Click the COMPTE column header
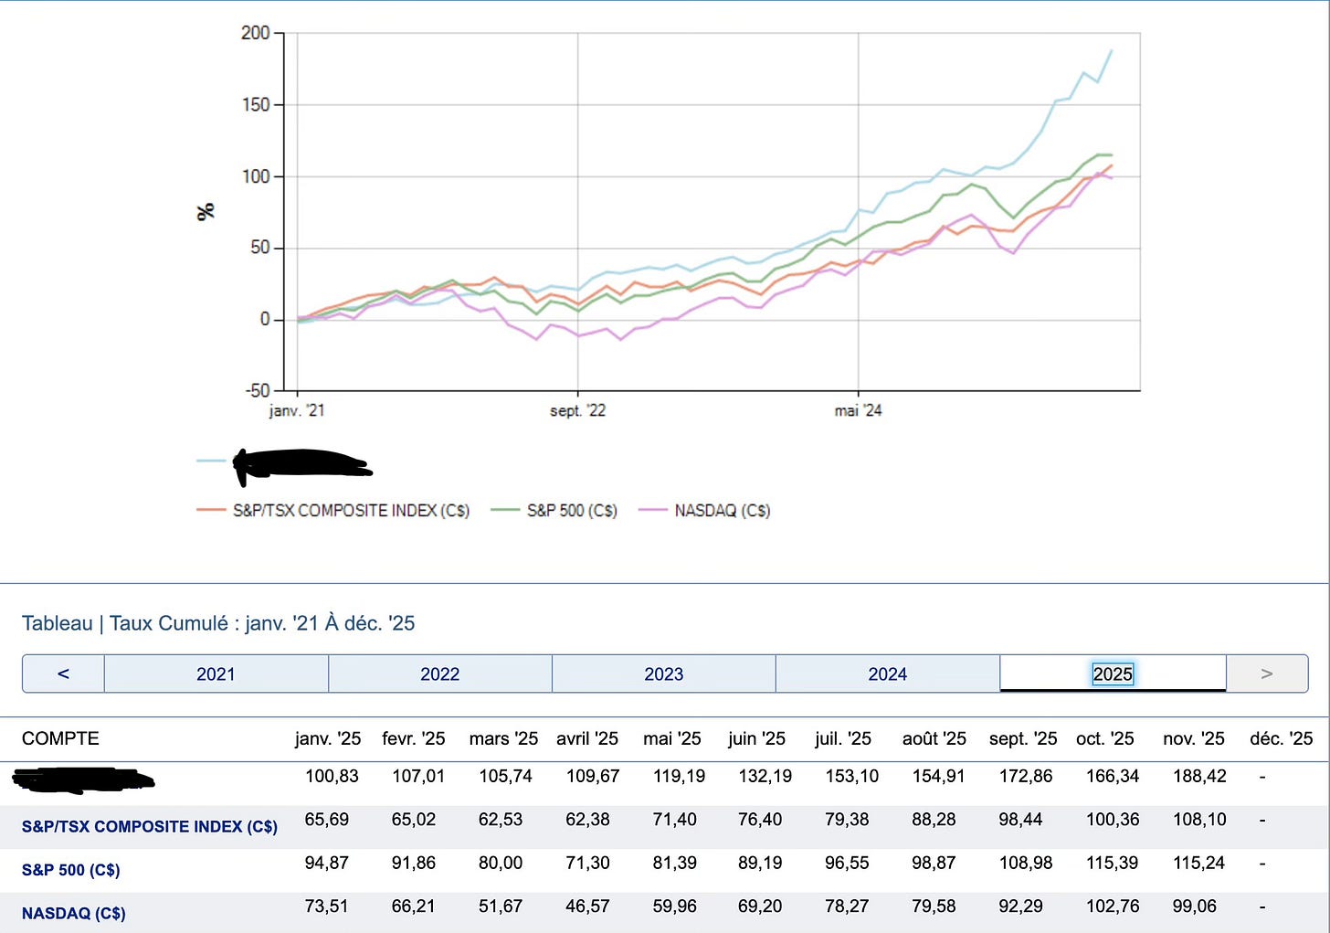The height and width of the screenshot is (933, 1330). [60, 738]
